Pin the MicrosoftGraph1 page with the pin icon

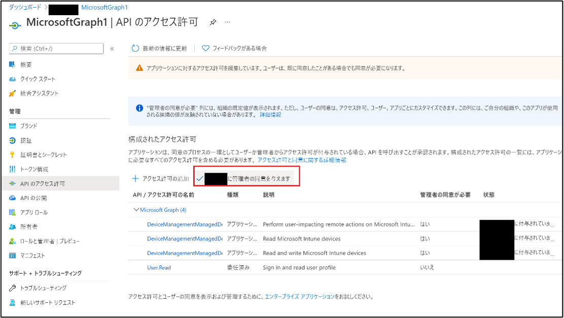coord(213,22)
